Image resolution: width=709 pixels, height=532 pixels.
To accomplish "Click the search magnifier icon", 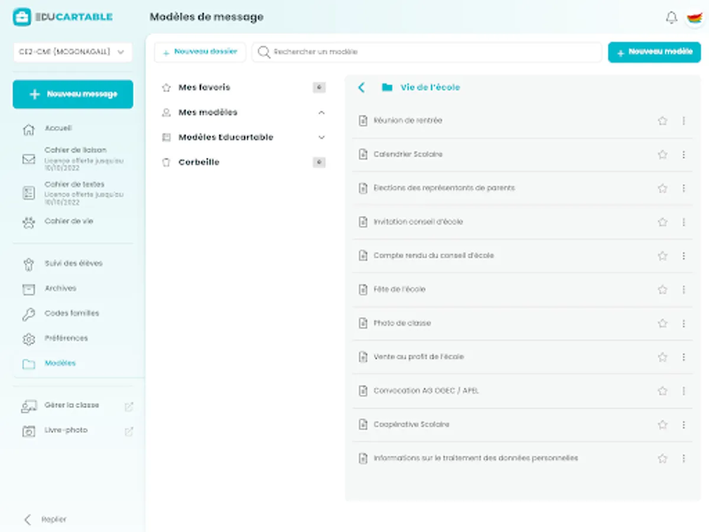I will click(x=264, y=52).
